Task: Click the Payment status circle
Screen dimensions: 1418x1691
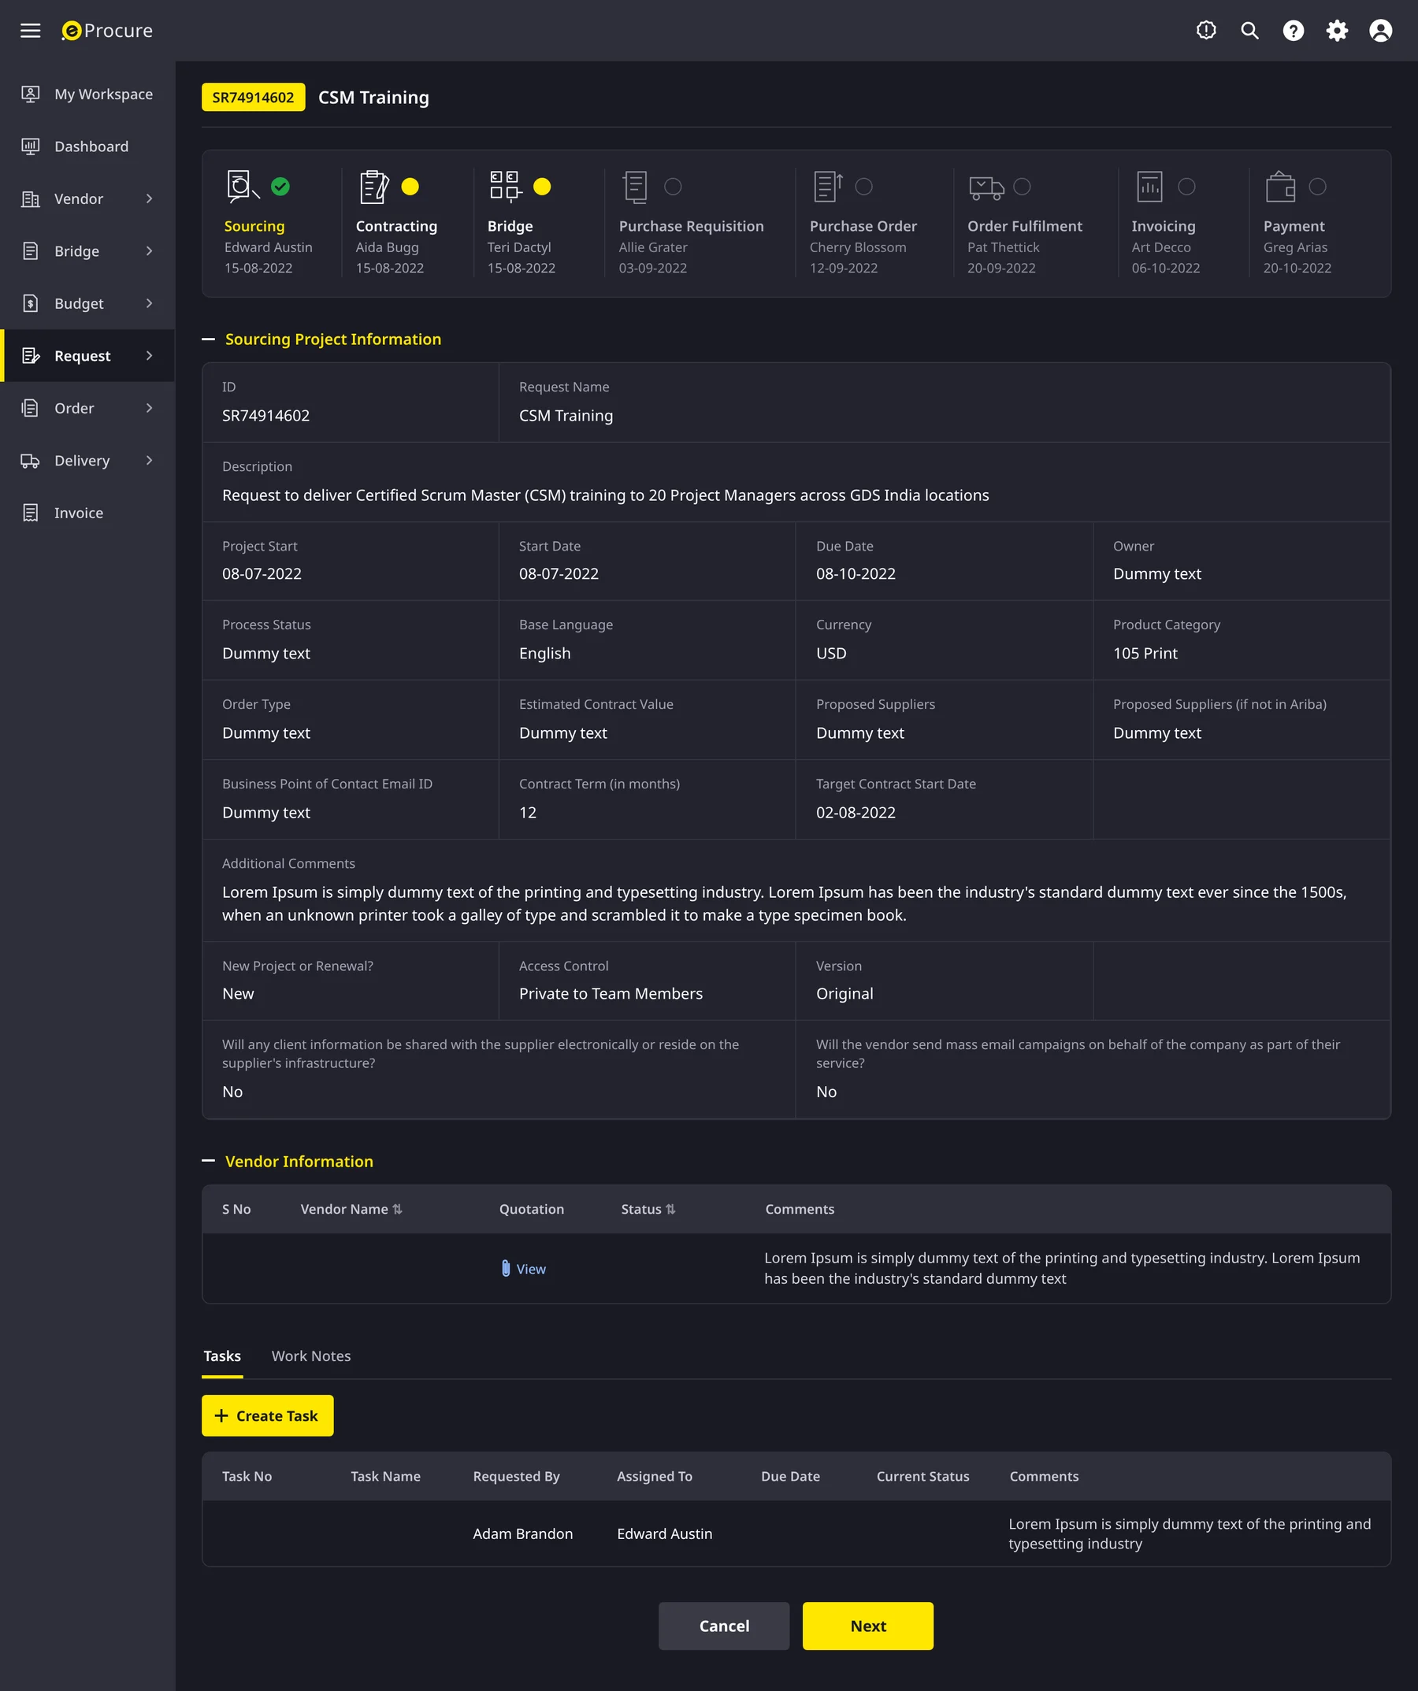Action: click(x=1316, y=187)
